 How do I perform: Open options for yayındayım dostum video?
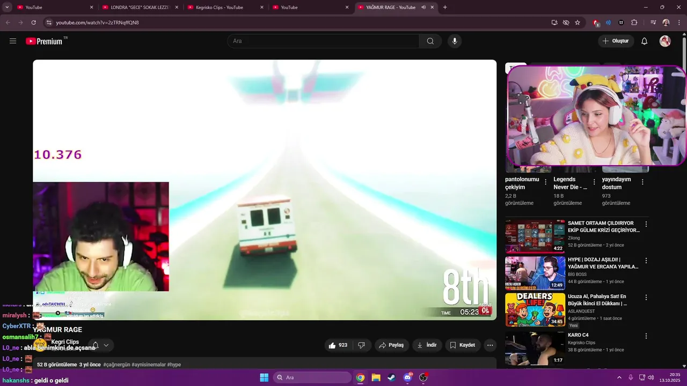[x=642, y=182]
